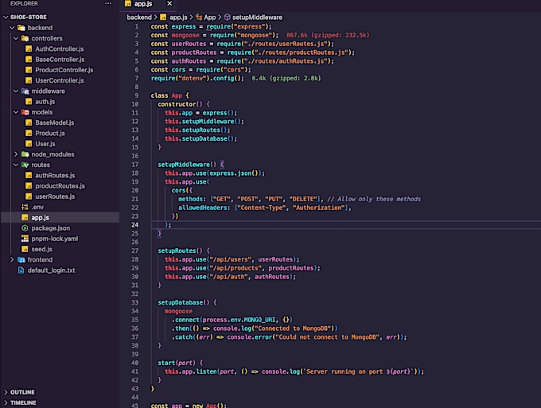Click the .env settings file icon
541x408 pixels.
[x=25, y=207]
